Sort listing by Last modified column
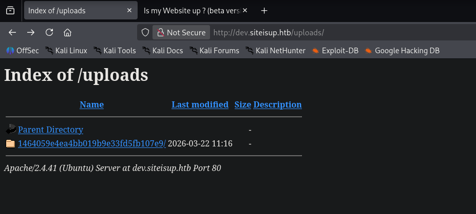This screenshot has width=476, height=214. [x=200, y=104]
